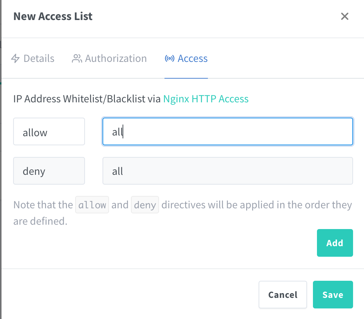Click the IP Address Whitelist/Blacklist heading
The width and height of the screenshot is (364, 319).
coord(86,99)
